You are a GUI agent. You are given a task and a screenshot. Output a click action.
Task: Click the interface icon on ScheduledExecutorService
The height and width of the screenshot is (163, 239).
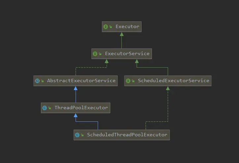pos(128,81)
